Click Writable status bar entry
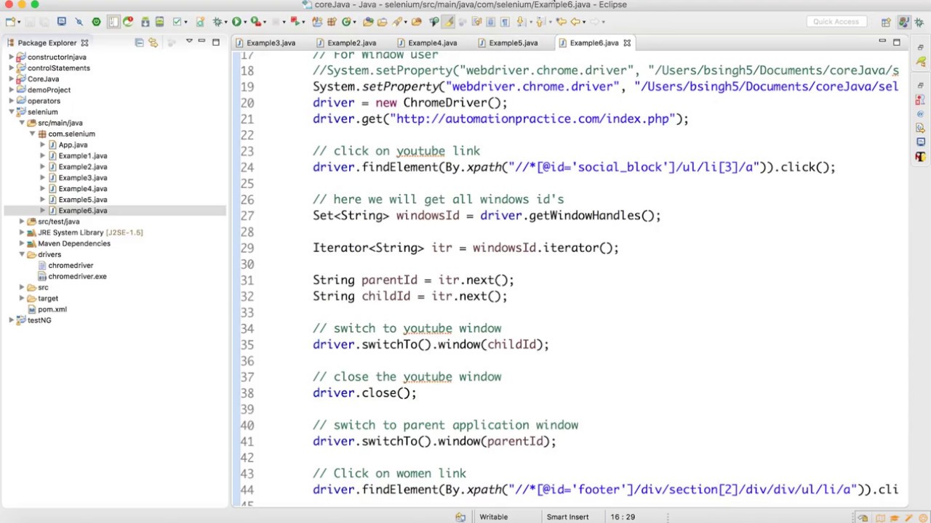 [493, 517]
